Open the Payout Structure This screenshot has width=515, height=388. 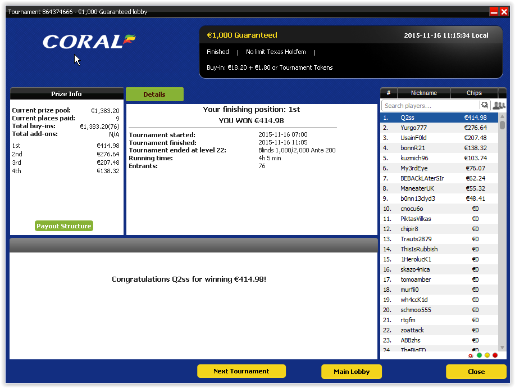pyautogui.click(x=64, y=226)
